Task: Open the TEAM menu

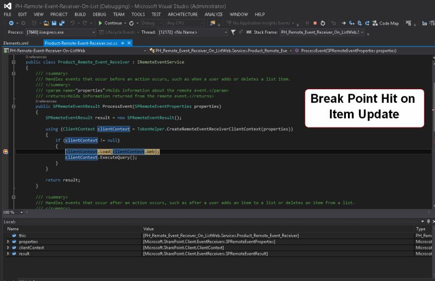Action: (x=119, y=15)
